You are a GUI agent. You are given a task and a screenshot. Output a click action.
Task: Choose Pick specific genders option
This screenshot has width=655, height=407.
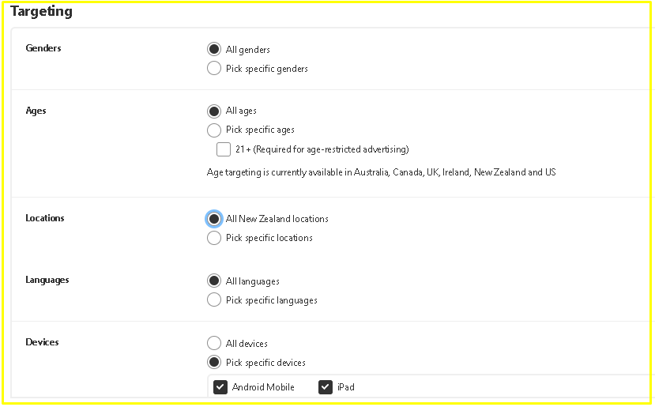coord(213,69)
